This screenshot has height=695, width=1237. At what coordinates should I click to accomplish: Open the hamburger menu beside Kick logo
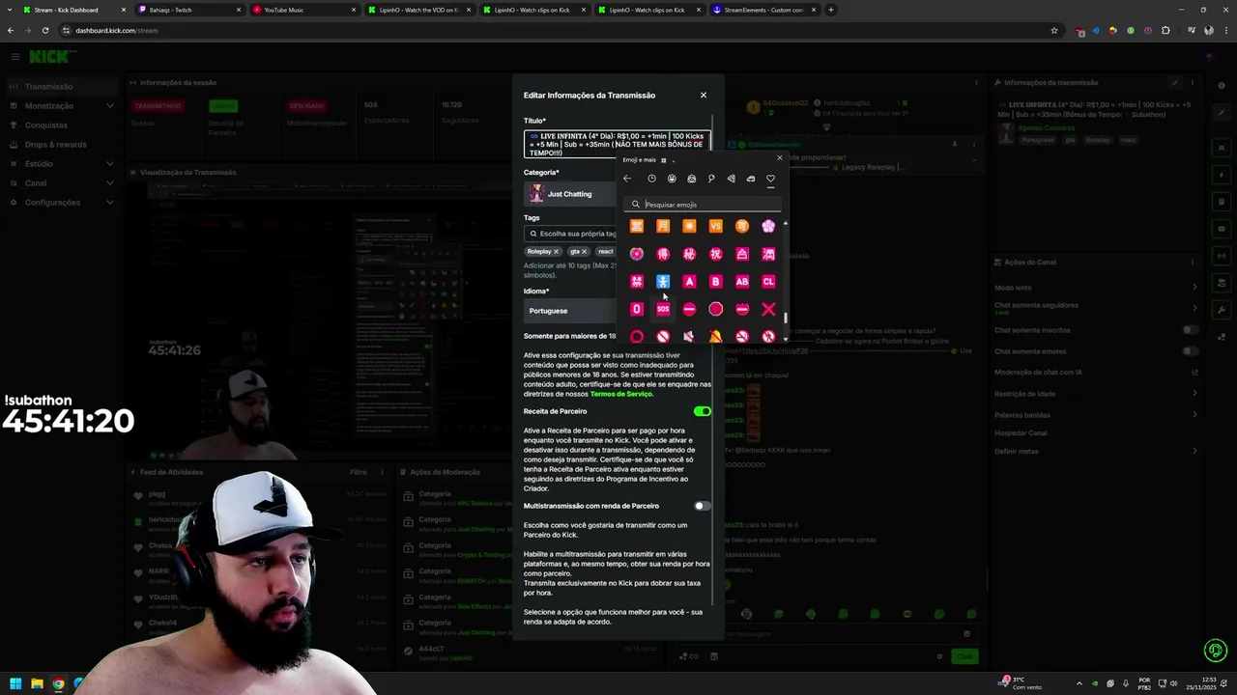pos(14,57)
